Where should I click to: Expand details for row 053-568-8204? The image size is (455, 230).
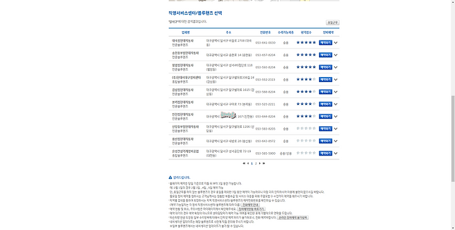tap(336, 92)
